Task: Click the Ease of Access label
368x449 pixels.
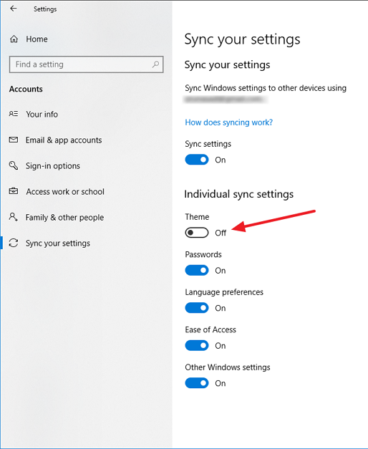Action: click(210, 329)
